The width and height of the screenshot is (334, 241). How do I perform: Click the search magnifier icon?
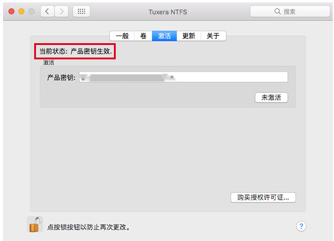point(278,11)
